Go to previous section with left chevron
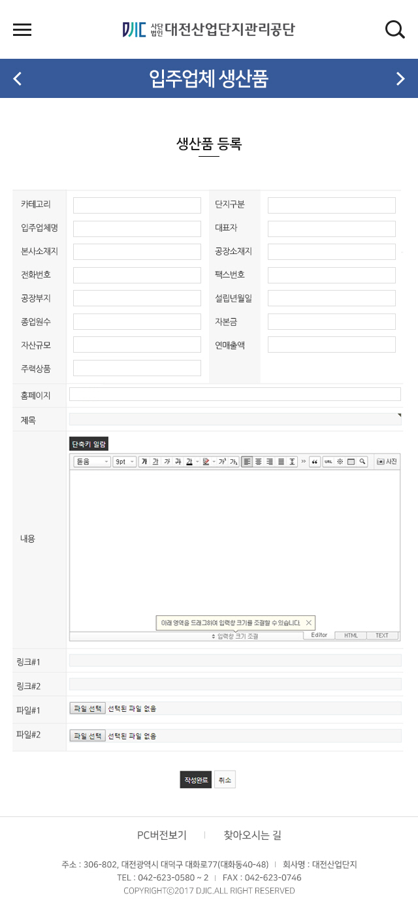The height and width of the screenshot is (915, 418). coord(18,79)
